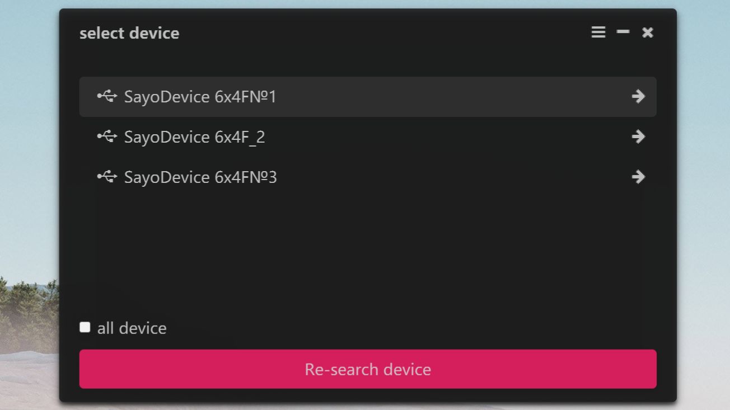The width and height of the screenshot is (730, 410).
Task: Click empty space below the device list
Action: (x=367, y=252)
